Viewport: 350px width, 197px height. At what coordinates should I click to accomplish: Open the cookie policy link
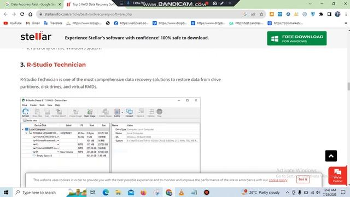[x=278, y=180]
